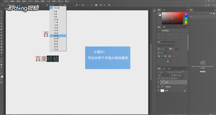Toggle visibility of layer 图层 1

point(158,82)
